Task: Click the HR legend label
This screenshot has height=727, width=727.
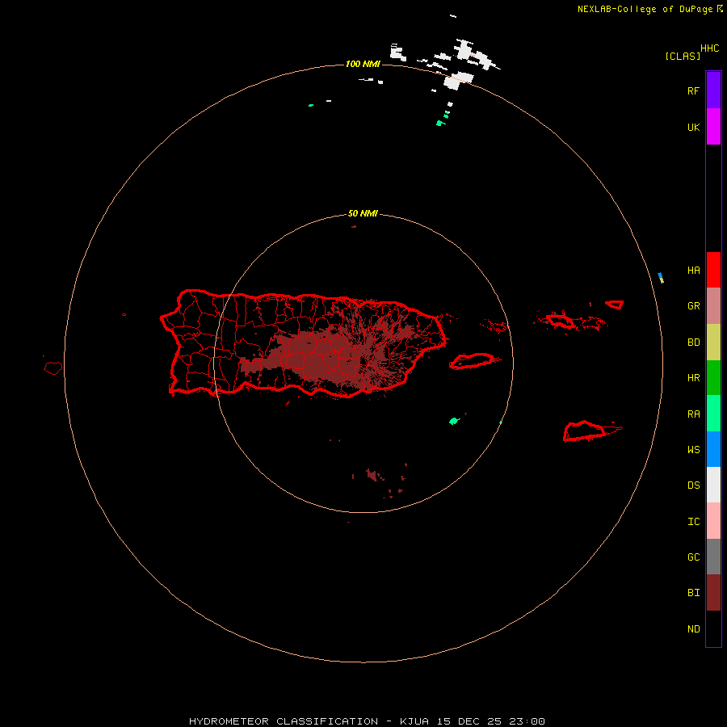Action: (693, 378)
